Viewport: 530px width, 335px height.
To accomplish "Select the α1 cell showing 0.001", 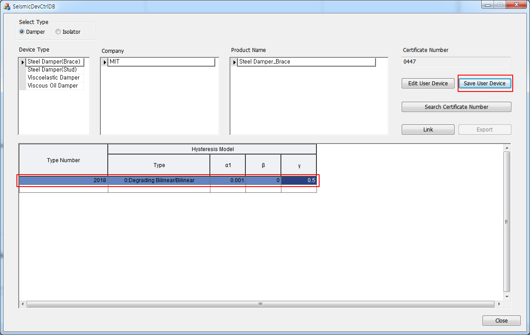I will [x=227, y=180].
